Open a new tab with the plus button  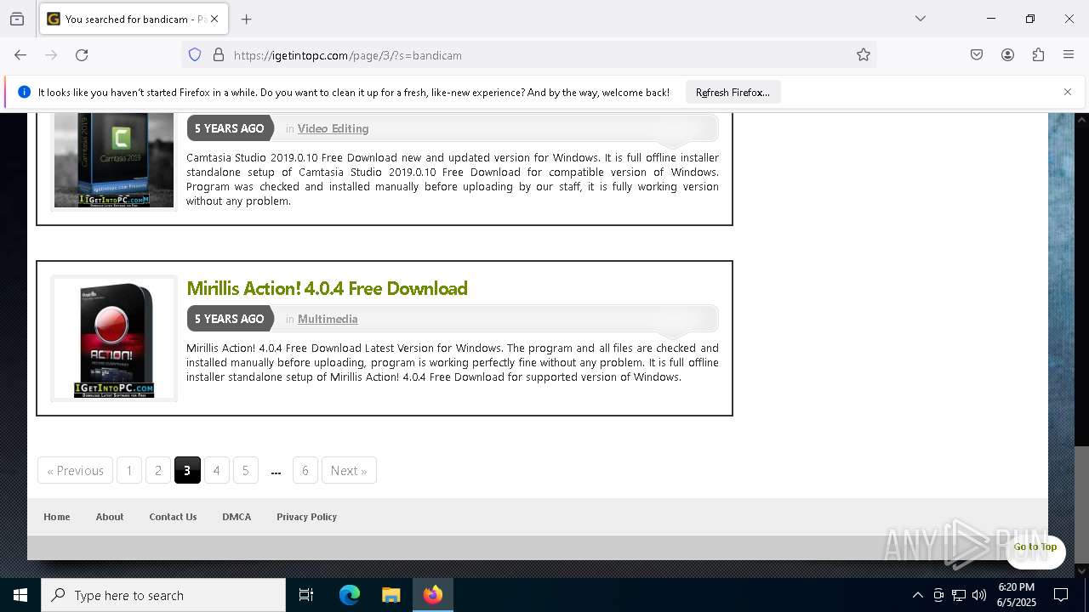pos(247,19)
